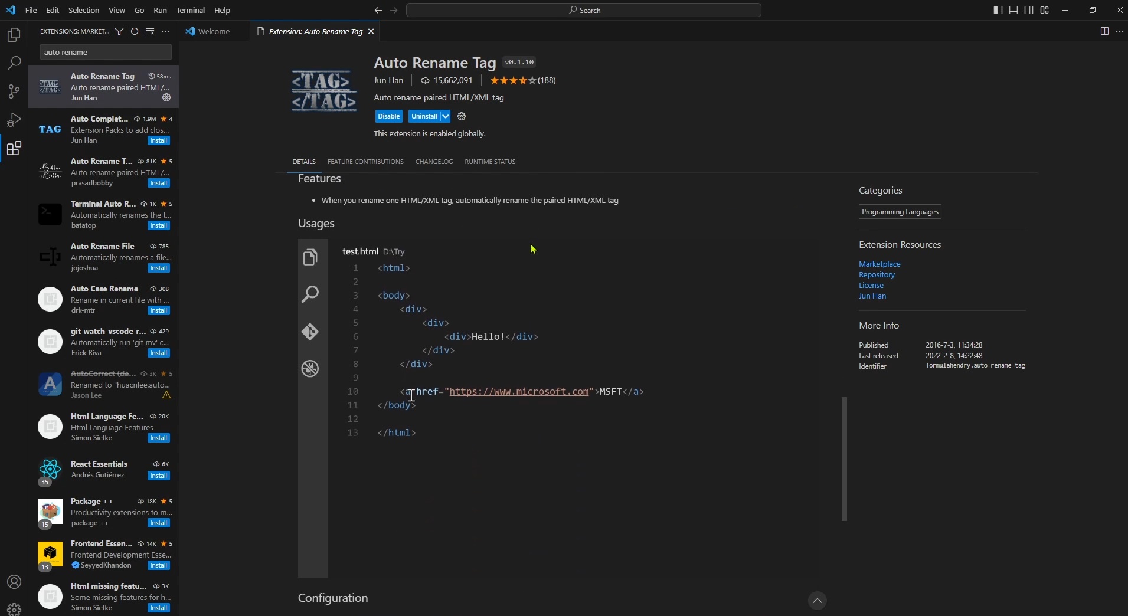1128x616 pixels.
Task: Open the Marketplace resource link
Action: (879, 264)
